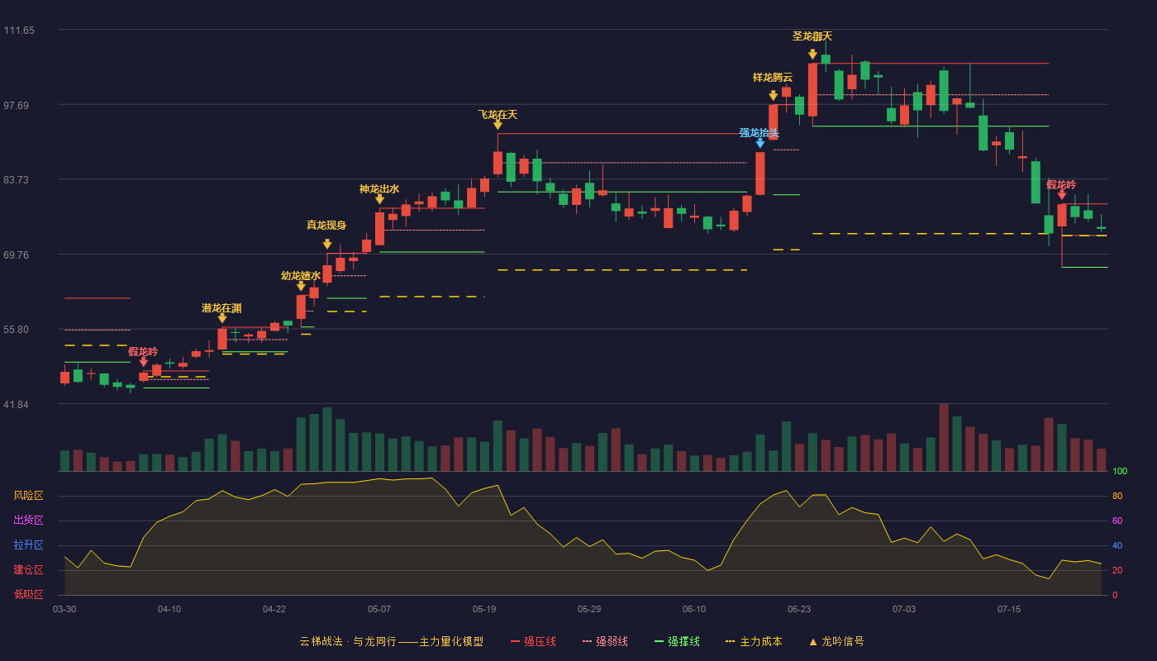The image size is (1157, 661).
Task: Click the red 假龙吟 arrow near 07-20
Action: coord(1062,195)
